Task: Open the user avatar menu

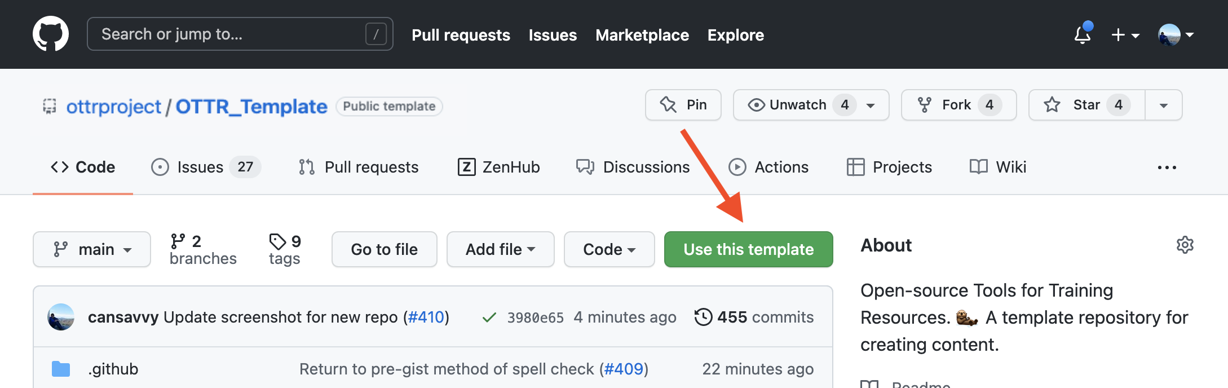Action: click(1176, 35)
